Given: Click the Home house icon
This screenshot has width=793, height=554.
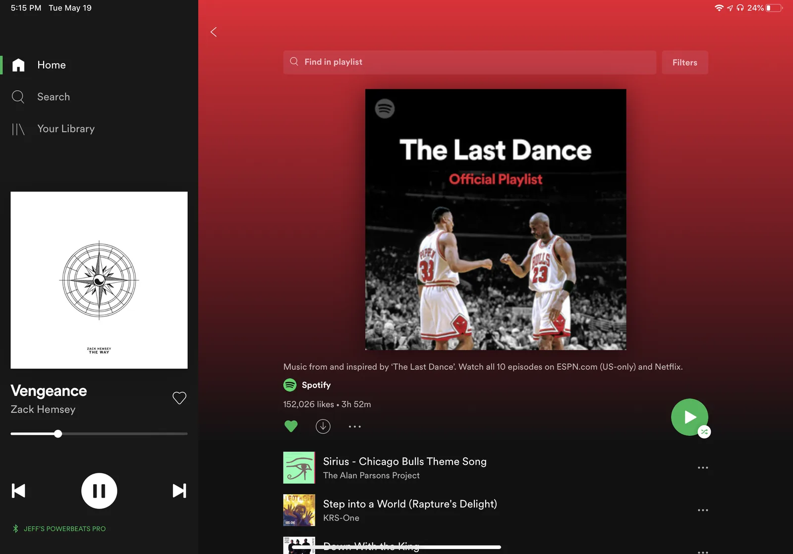Looking at the screenshot, I should [x=18, y=65].
